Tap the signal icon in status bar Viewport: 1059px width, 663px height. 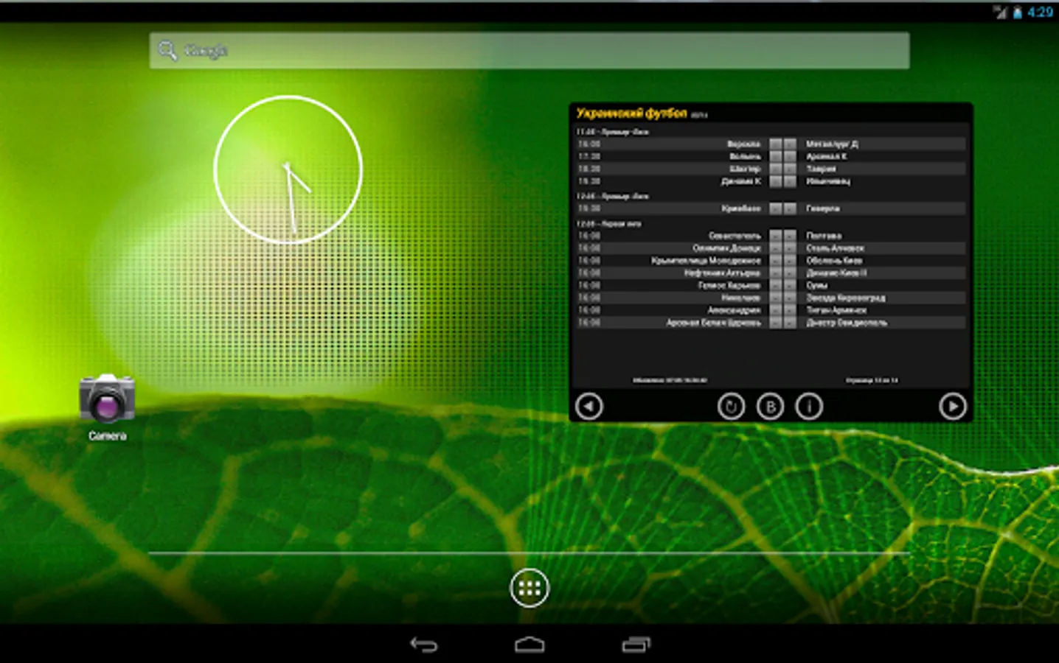[x=1000, y=12]
